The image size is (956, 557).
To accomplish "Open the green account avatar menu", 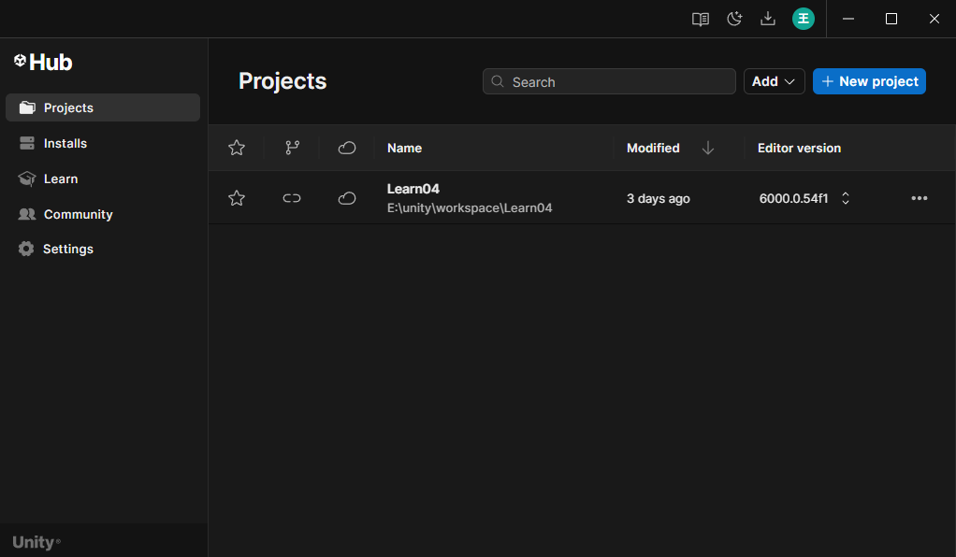I will coord(803,19).
